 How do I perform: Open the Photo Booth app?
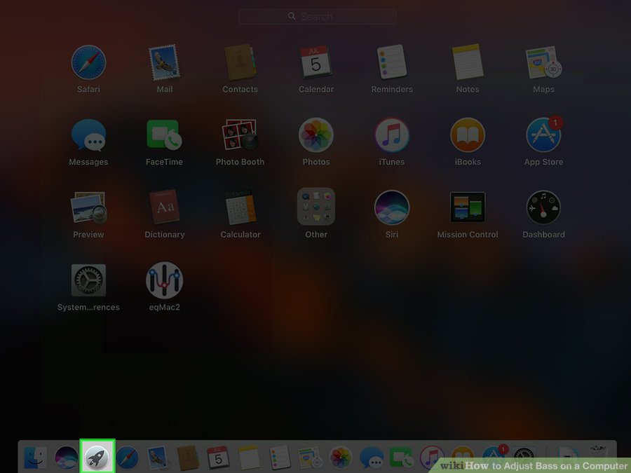click(x=240, y=135)
